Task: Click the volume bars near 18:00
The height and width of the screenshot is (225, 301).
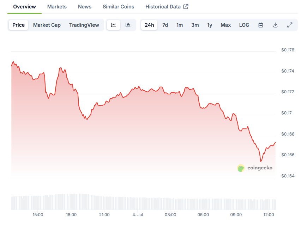Action: (x=71, y=202)
